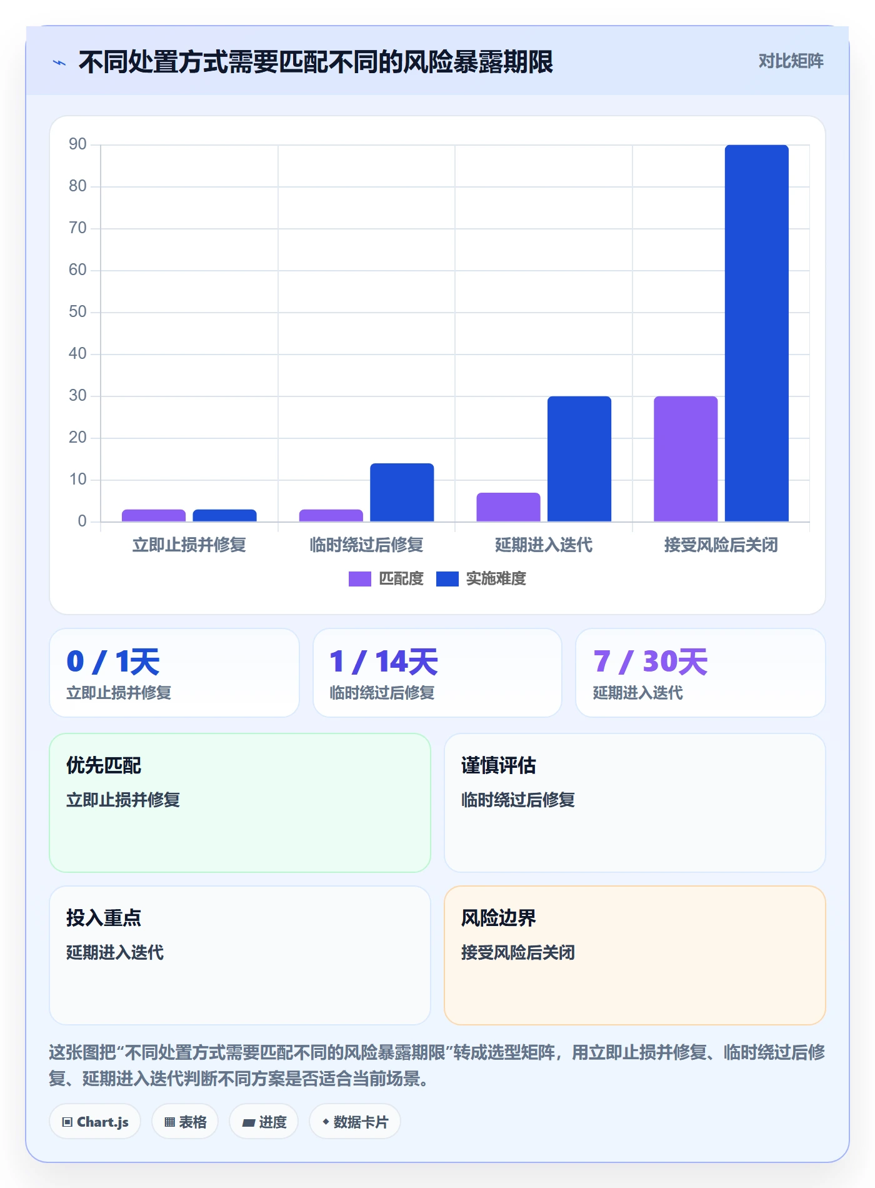Screen dimensions: 875x1188
Task: Click the 对比矩阵 label in header
Action: point(791,61)
